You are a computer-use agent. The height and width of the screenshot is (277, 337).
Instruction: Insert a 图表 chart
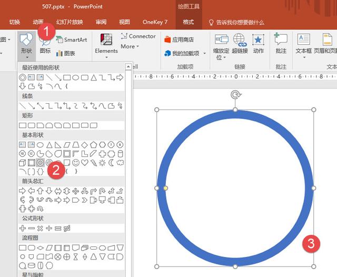[x=65, y=53]
